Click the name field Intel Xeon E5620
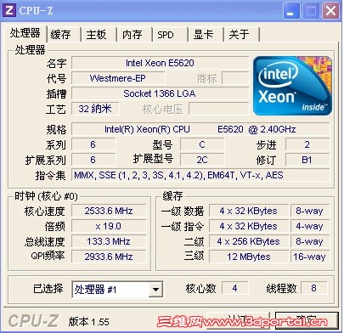 (x=160, y=63)
